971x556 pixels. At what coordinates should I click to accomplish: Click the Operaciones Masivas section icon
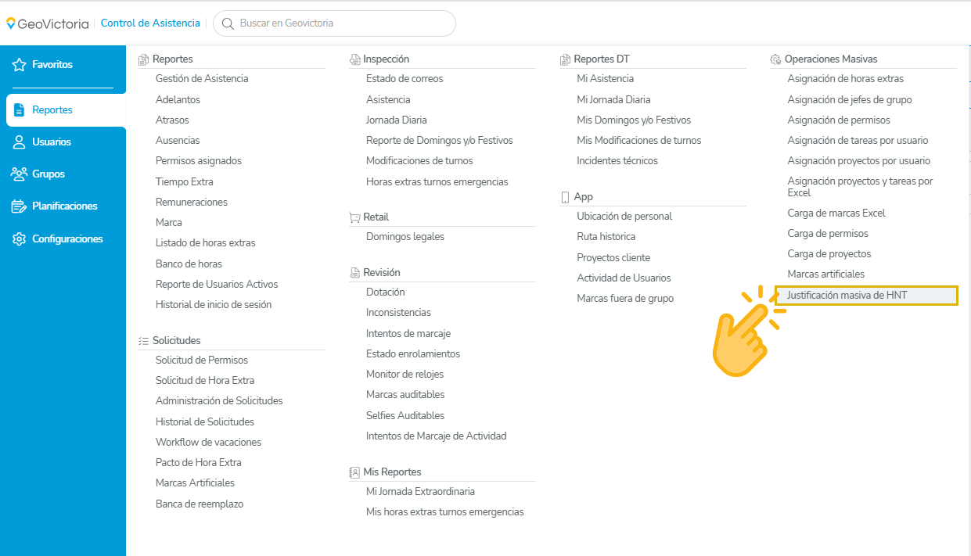tap(775, 59)
